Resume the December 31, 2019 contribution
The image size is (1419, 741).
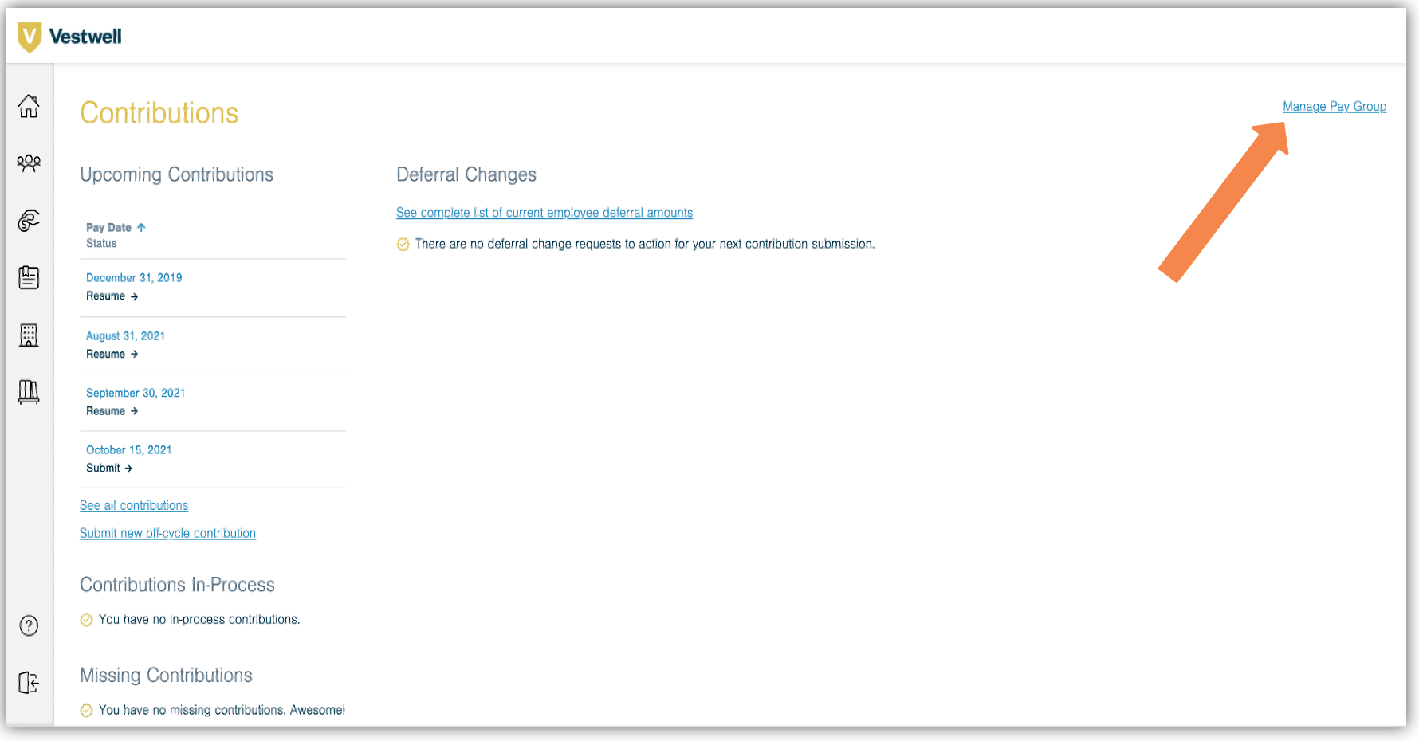(112, 296)
